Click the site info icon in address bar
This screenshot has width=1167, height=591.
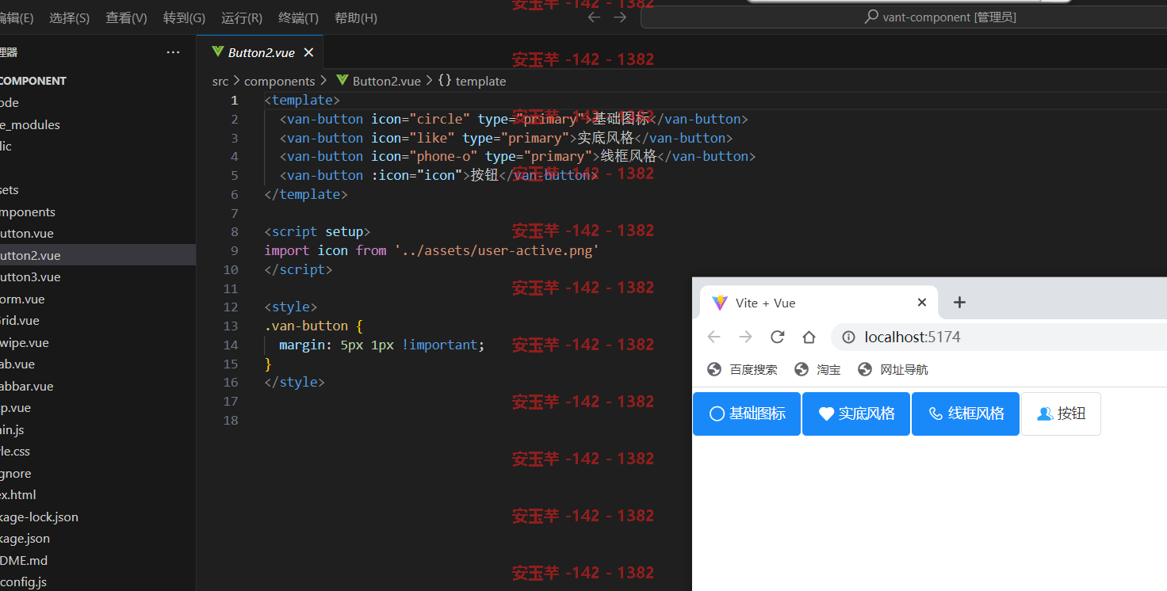[x=848, y=337]
